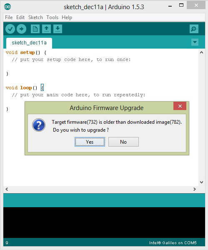
Task: Click horizontal scrollbar right arrow
Action: coord(195,189)
